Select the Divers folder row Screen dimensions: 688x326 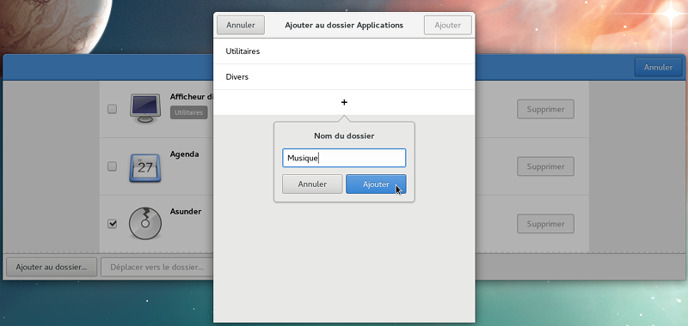click(344, 77)
